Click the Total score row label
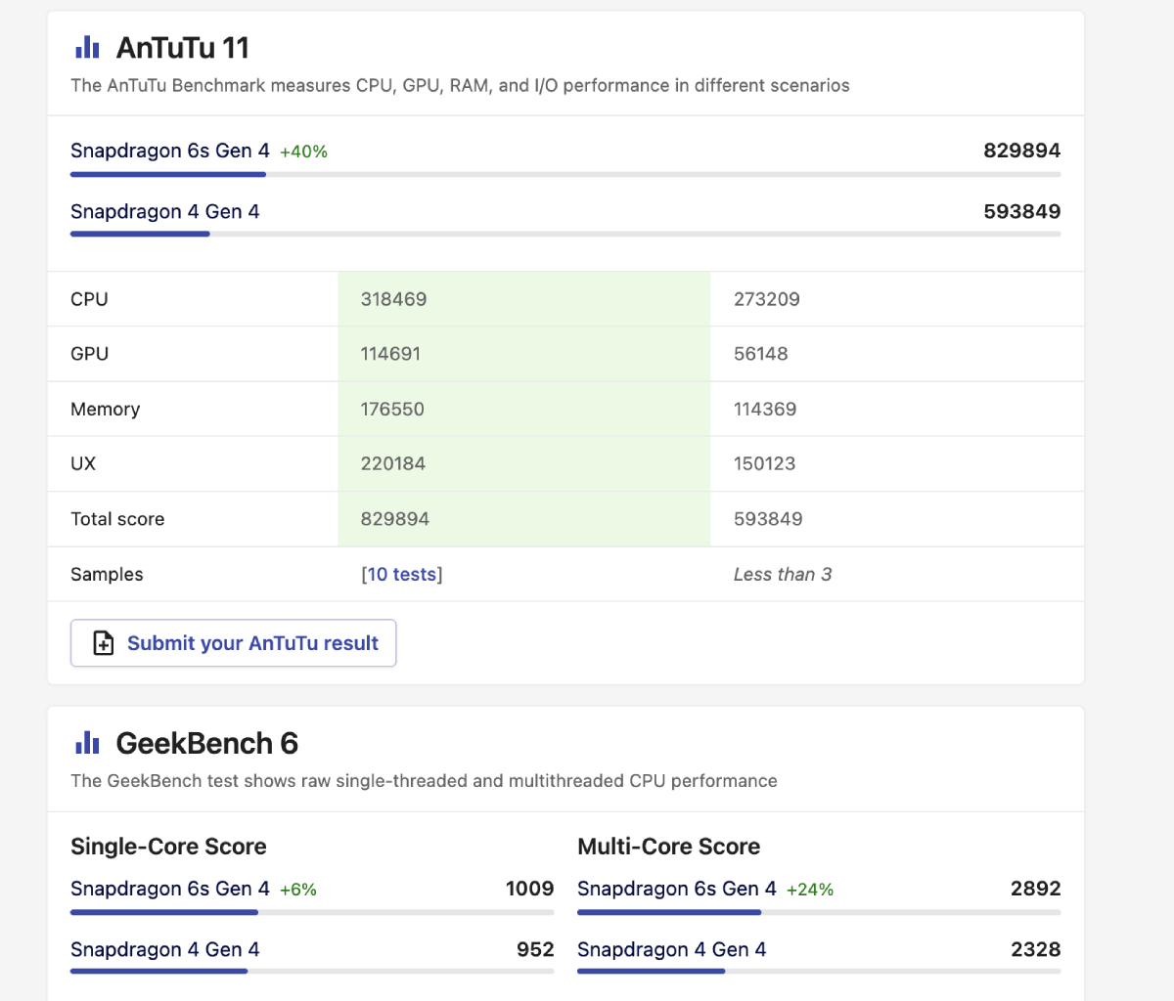The height and width of the screenshot is (1001, 1174). [x=117, y=519]
